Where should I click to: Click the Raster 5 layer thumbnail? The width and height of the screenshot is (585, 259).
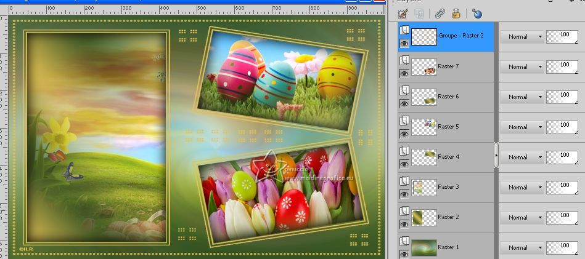[424, 127]
